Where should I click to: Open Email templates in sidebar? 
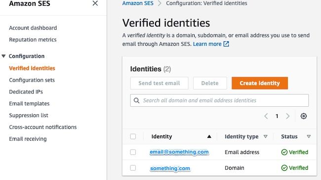click(29, 104)
